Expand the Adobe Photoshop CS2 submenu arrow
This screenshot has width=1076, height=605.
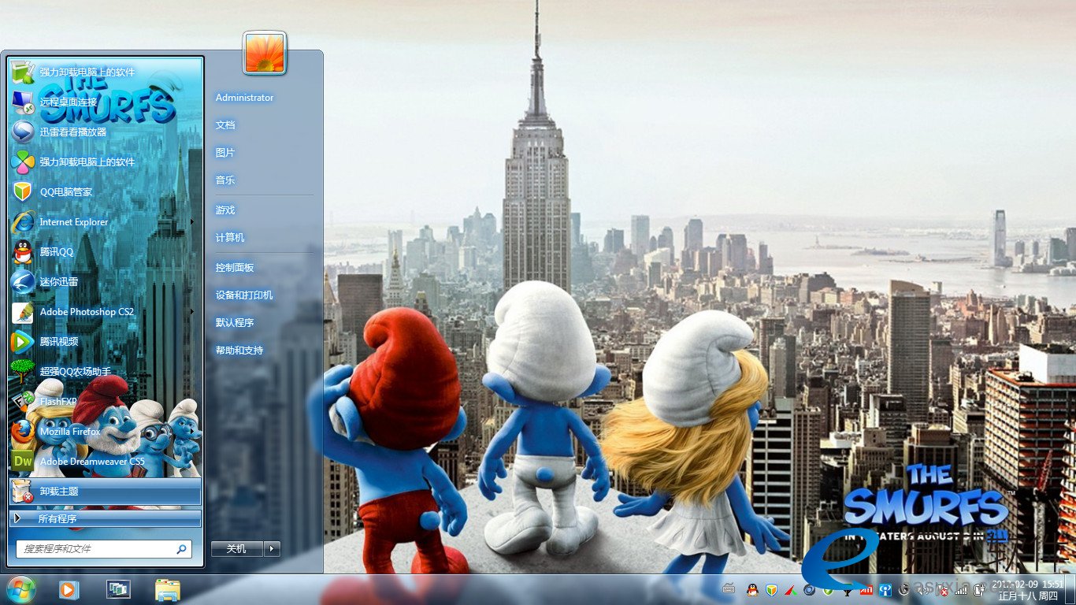pyautogui.click(x=192, y=312)
